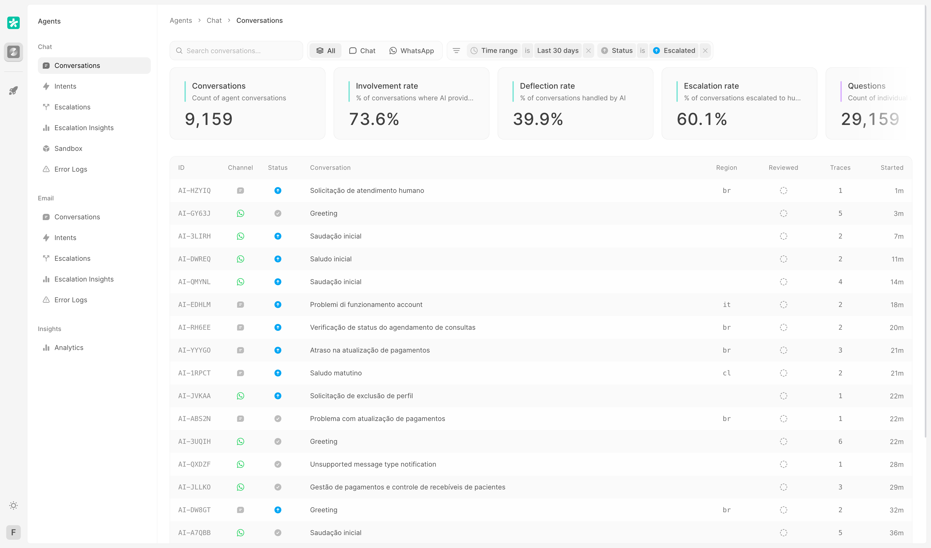This screenshot has width=931, height=548.
Task: Open Chat Intents in sidebar
Action: (94, 86)
